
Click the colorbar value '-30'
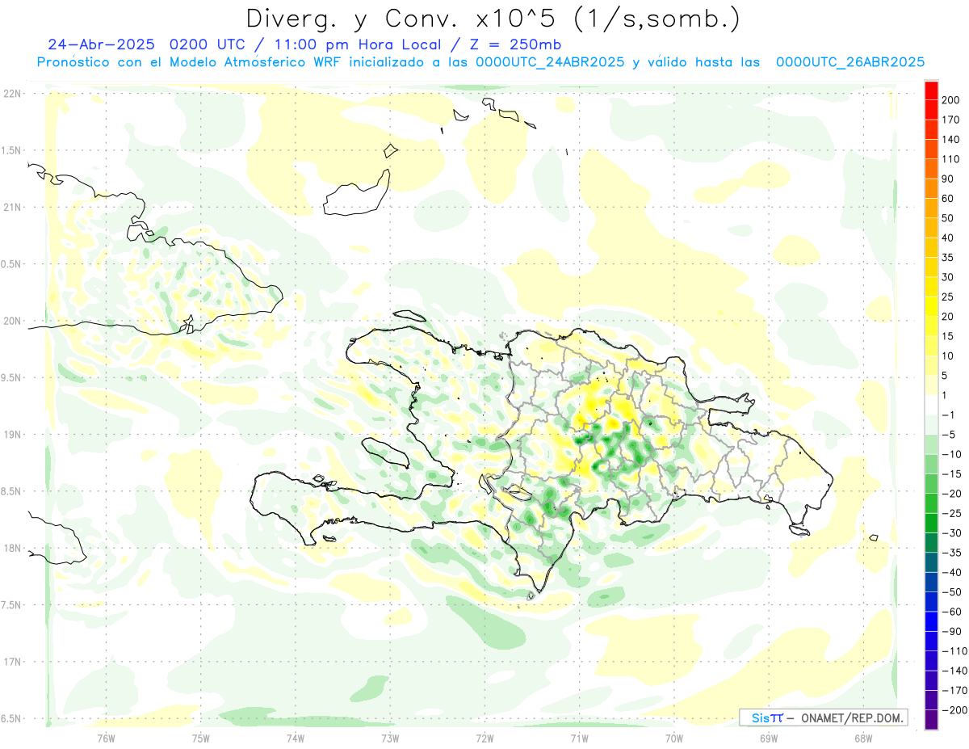(x=950, y=532)
